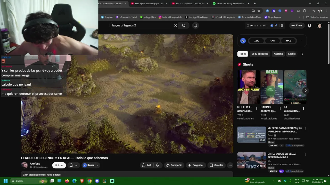Open Discord from the taskbar

point(97,181)
